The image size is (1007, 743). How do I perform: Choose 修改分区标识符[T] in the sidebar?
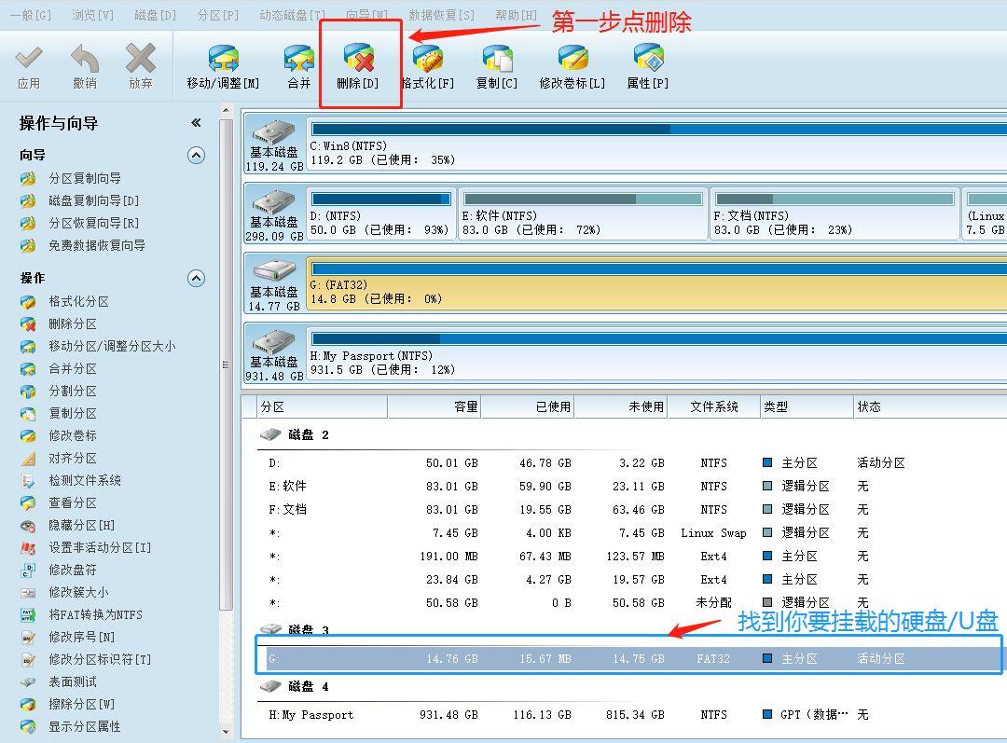[100, 659]
